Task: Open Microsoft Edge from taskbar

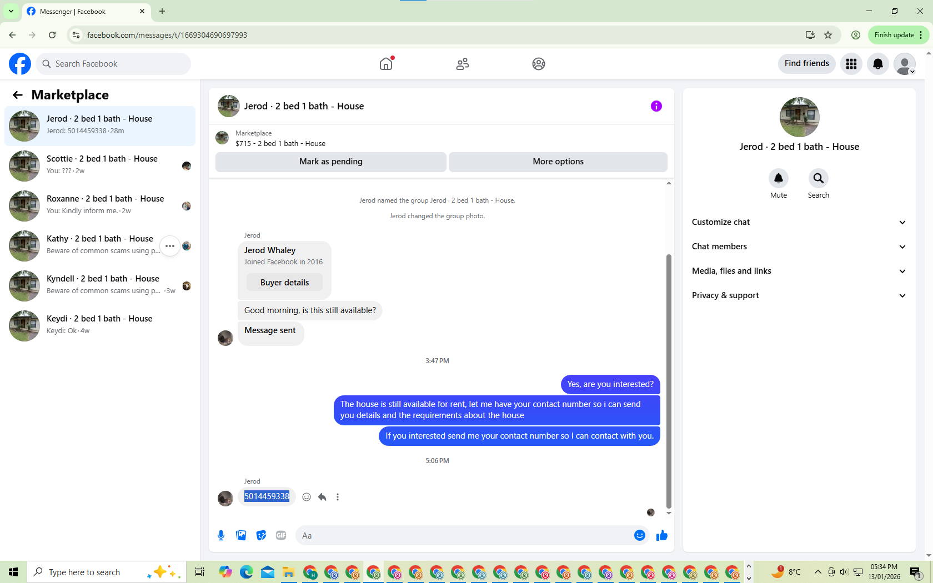Action: pyautogui.click(x=247, y=572)
